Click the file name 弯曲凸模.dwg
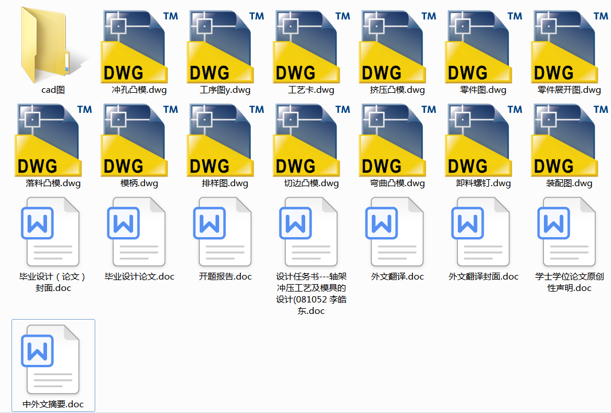 [x=397, y=183]
